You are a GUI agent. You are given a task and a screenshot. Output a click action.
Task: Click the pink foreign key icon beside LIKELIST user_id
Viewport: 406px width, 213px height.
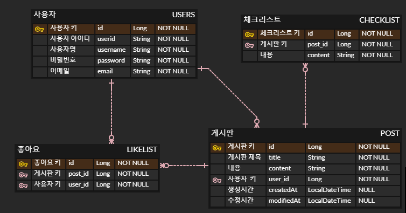[x=23, y=185]
